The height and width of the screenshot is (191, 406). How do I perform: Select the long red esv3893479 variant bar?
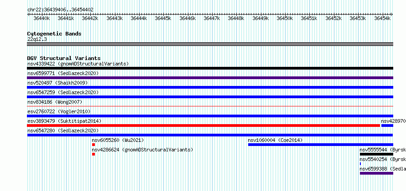(x=203, y=126)
